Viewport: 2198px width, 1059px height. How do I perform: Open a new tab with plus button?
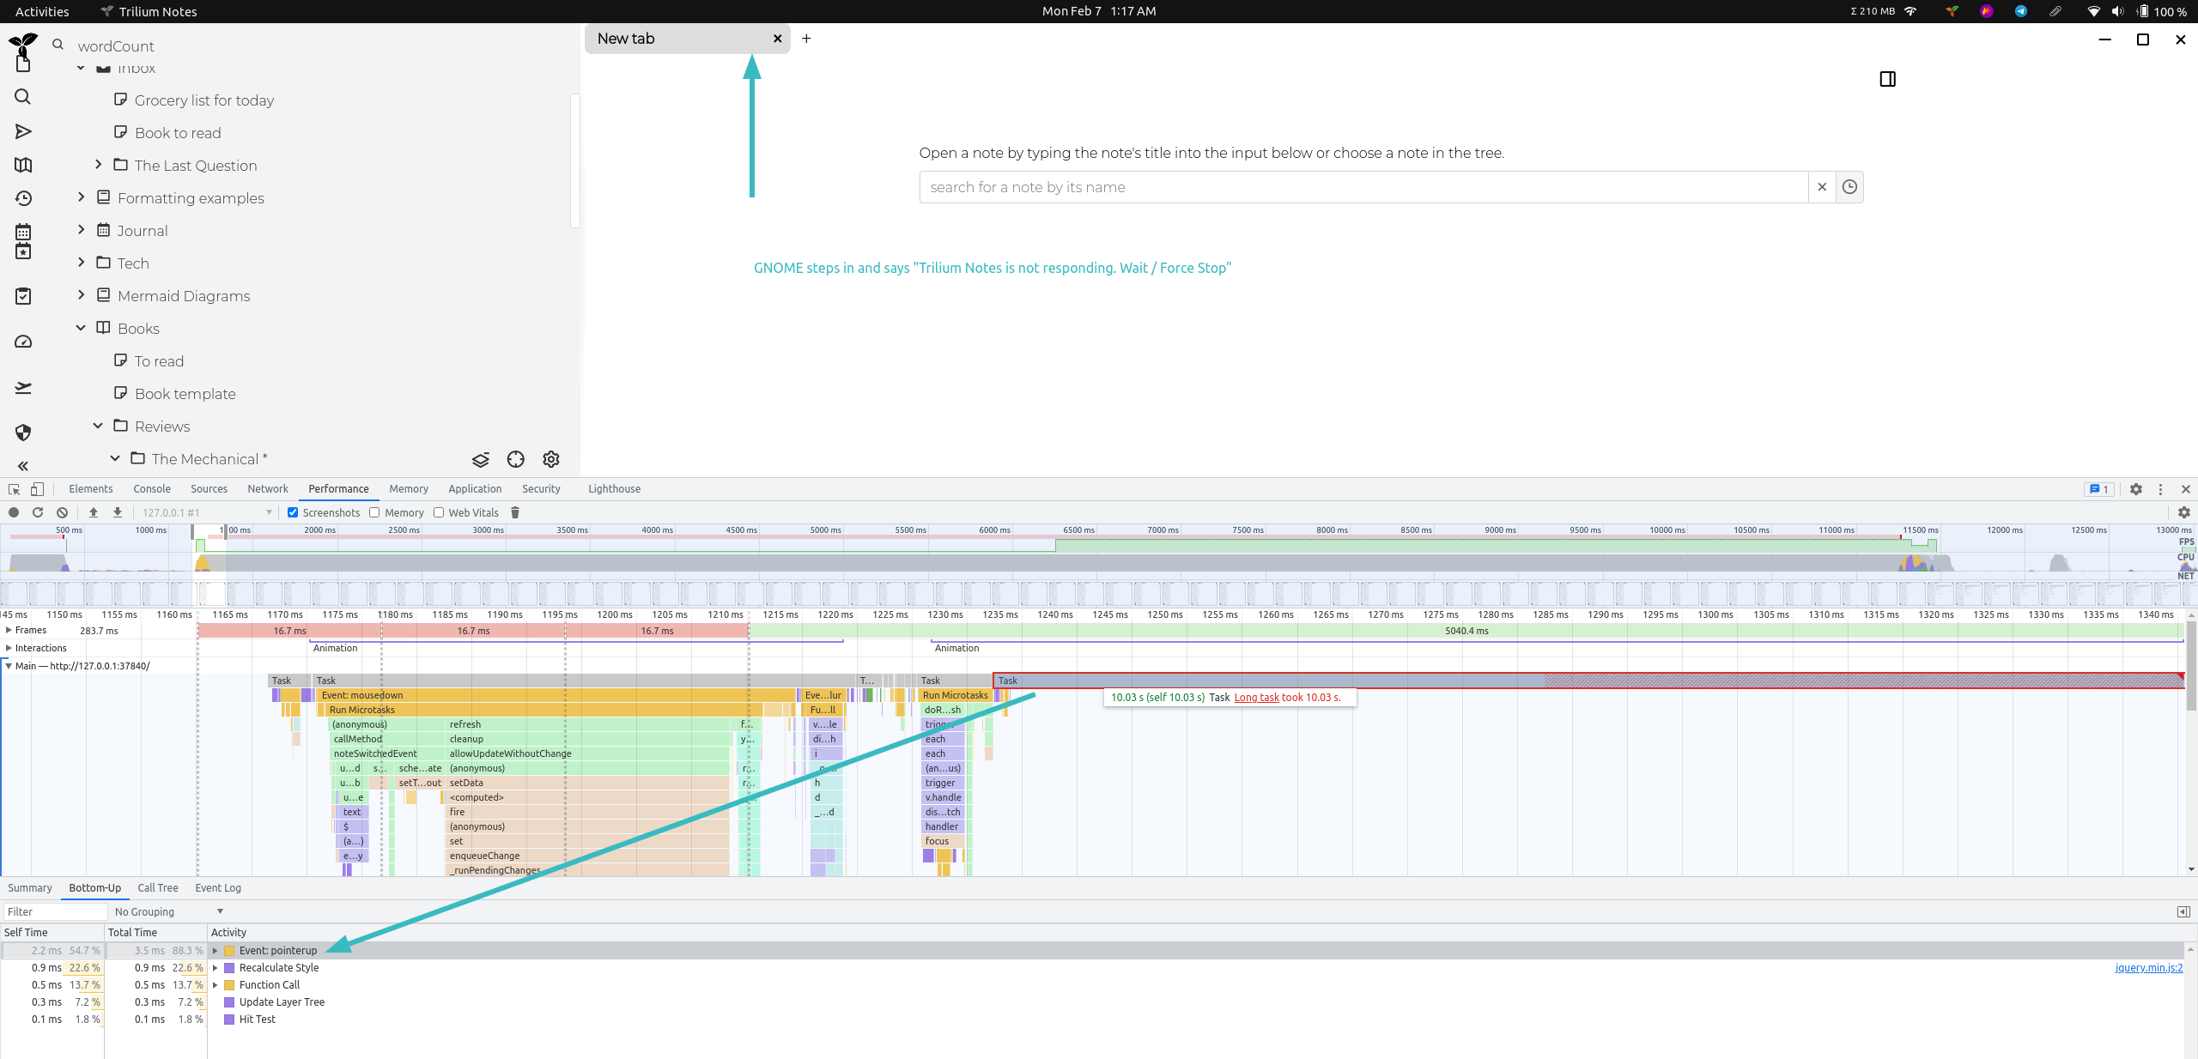click(x=806, y=39)
